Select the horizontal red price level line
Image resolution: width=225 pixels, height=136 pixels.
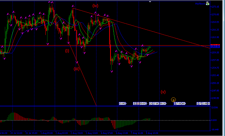105,46
